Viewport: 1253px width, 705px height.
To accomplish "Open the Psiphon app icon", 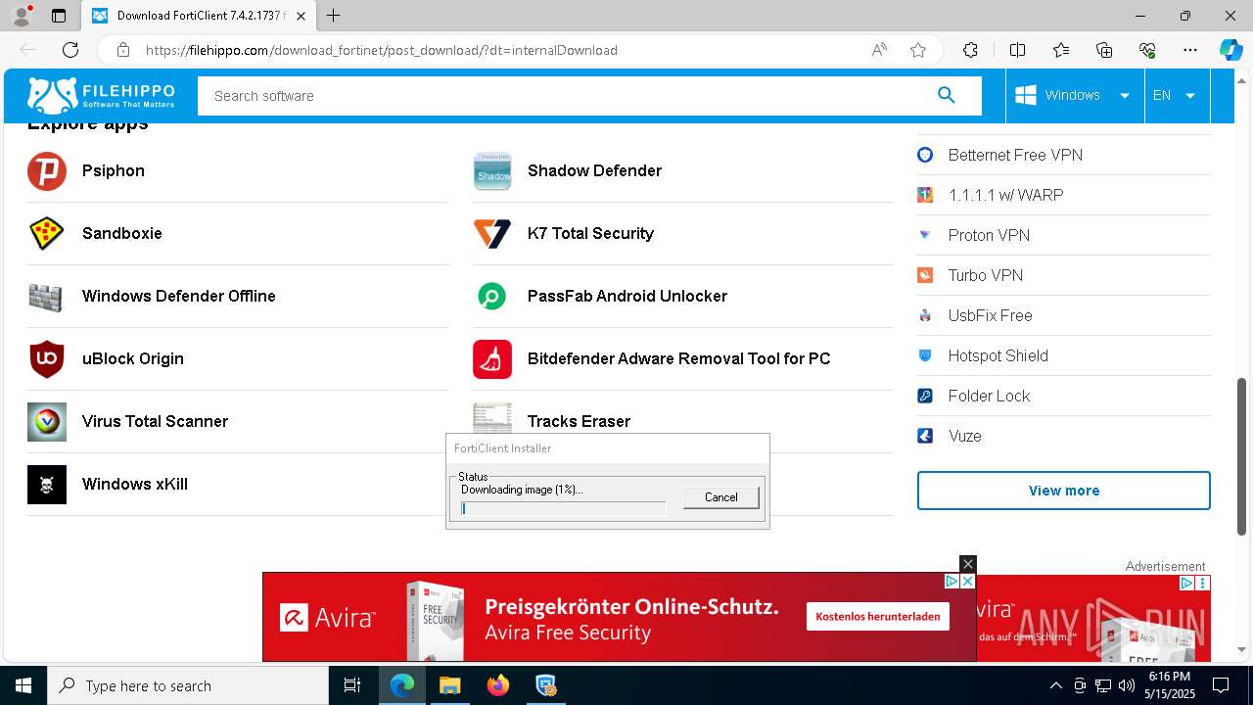I will click(47, 171).
